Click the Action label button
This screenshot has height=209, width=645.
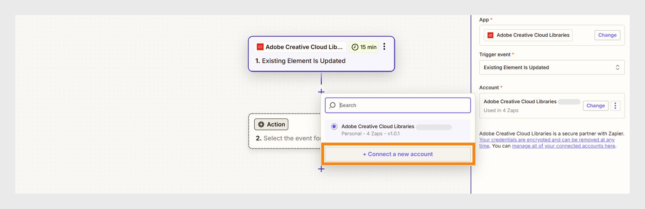pyautogui.click(x=271, y=124)
